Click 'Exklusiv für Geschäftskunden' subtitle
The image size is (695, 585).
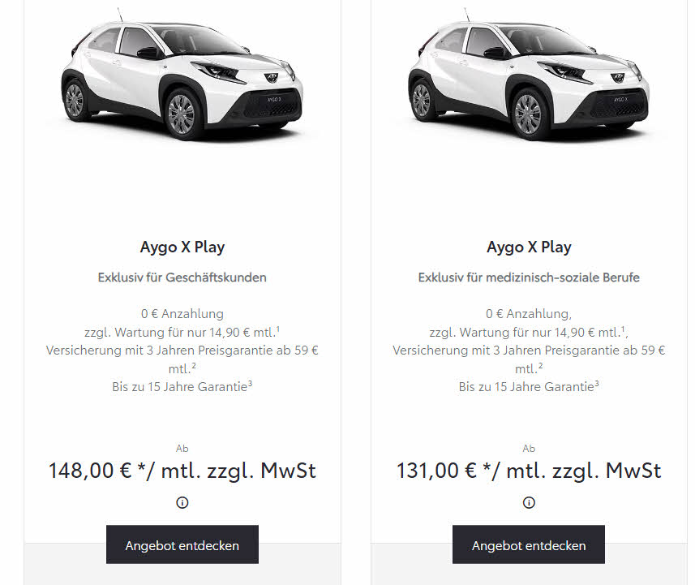click(182, 277)
